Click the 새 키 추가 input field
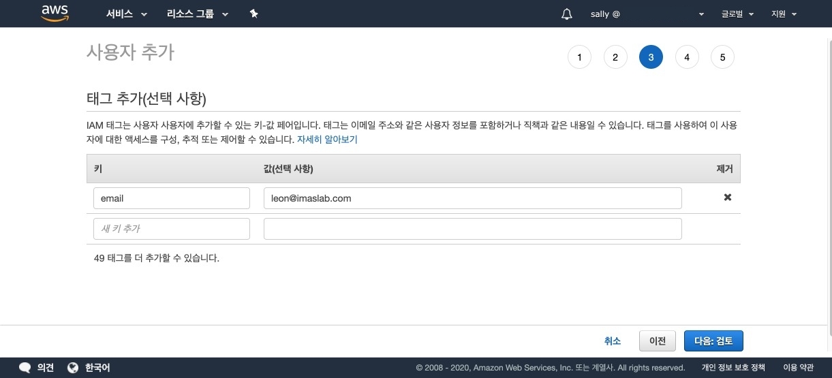This screenshot has height=378, width=832. [172, 229]
